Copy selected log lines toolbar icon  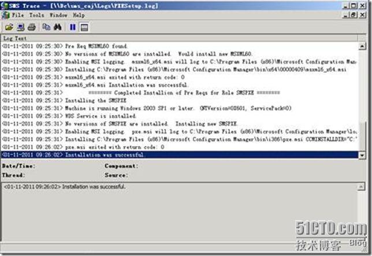point(46,27)
